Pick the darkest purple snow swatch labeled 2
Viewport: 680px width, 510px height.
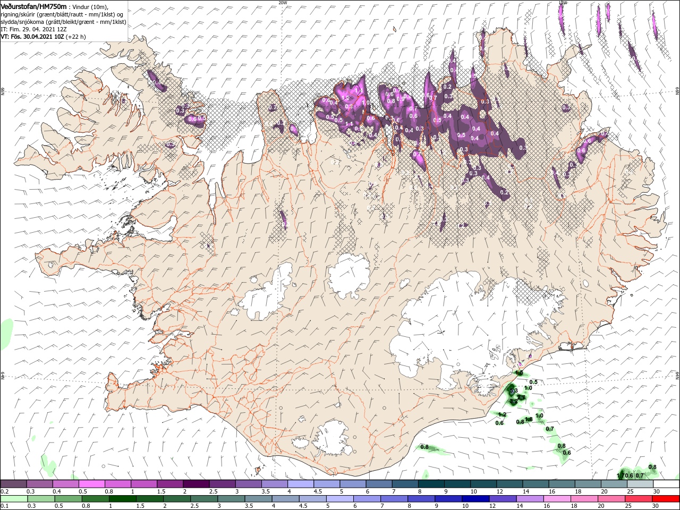pyautogui.click(x=196, y=484)
